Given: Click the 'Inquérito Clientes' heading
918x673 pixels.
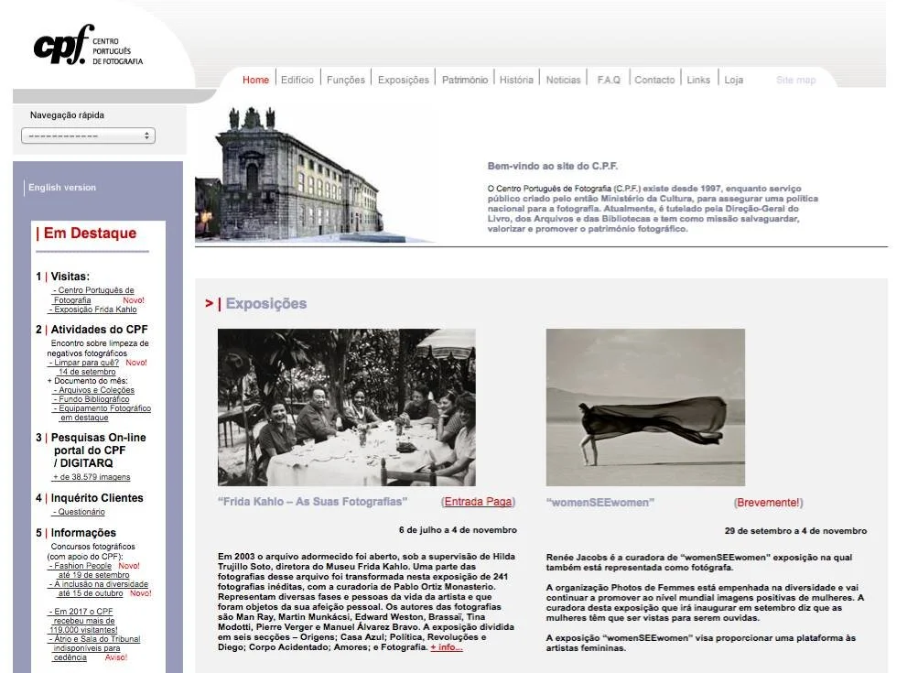Looking at the screenshot, I should pyautogui.click(x=97, y=498).
